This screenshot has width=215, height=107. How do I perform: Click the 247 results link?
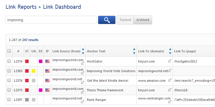coord(30,40)
